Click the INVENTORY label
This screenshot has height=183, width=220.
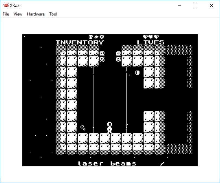coord(80,42)
